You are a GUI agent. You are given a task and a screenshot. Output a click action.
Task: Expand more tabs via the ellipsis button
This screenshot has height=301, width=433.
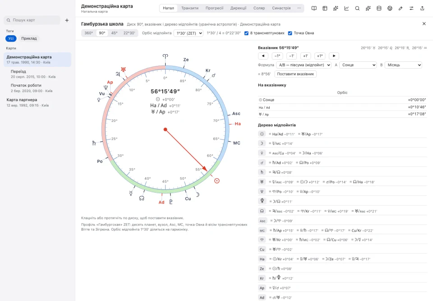tap(299, 8)
